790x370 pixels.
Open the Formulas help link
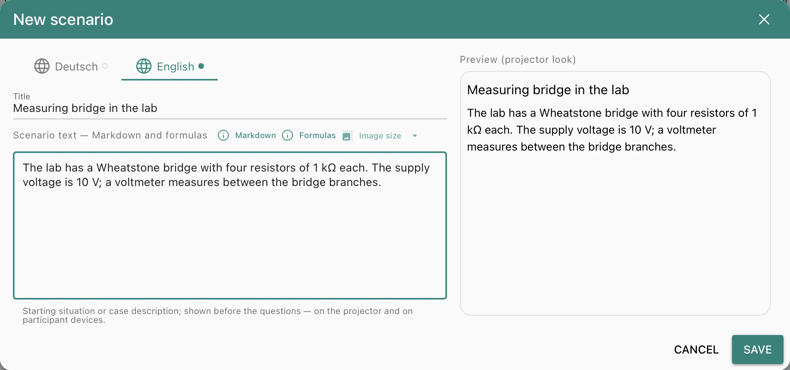pyautogui.click(x=317, y=136)
